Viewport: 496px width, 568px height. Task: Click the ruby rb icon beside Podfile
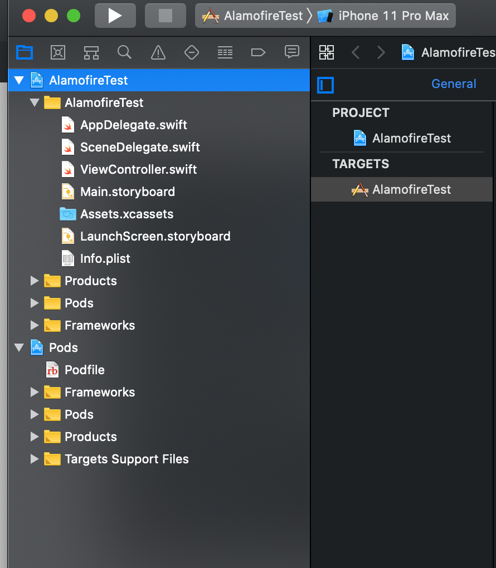52,370
